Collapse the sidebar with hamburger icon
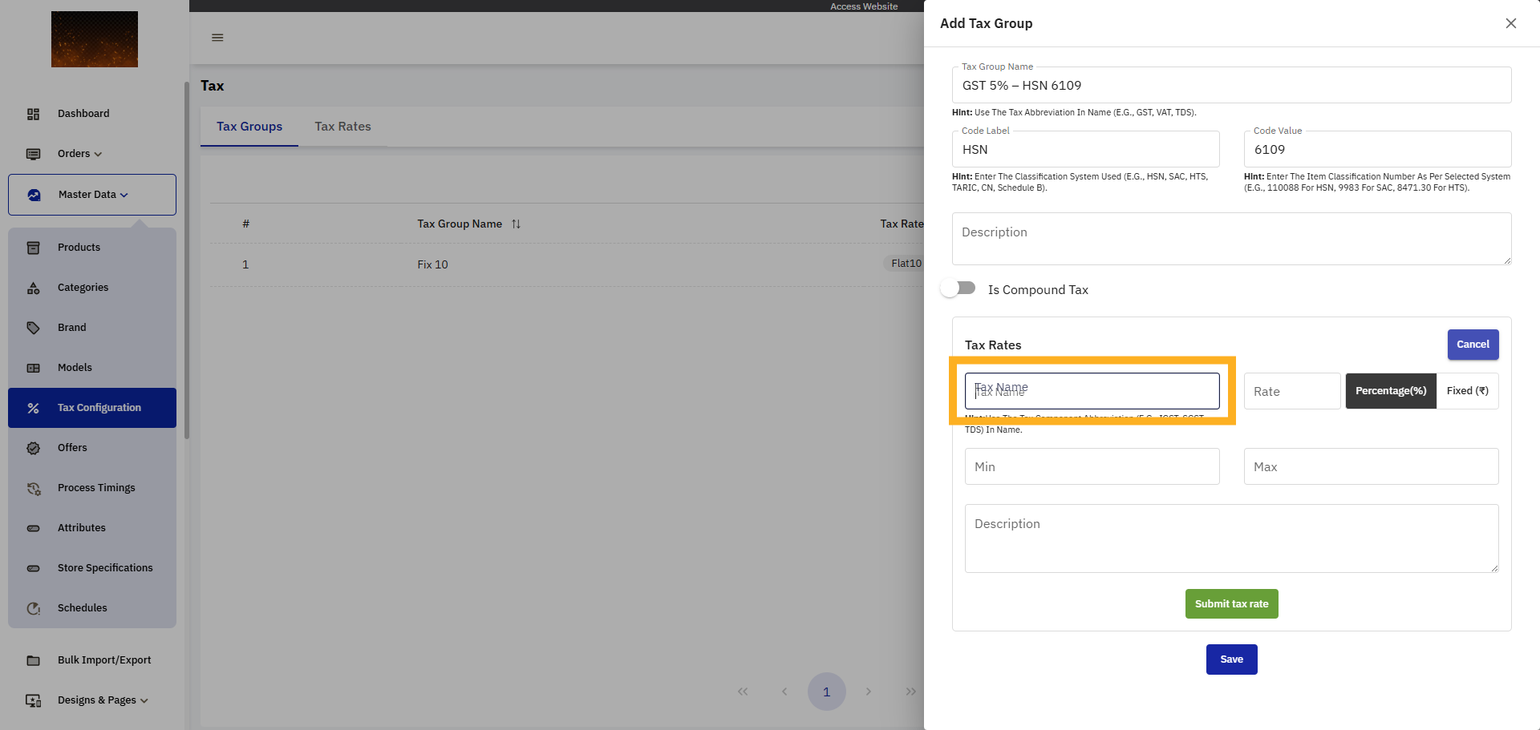 (x=217, y=37)
